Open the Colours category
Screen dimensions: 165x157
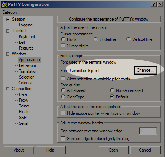coord(25,83)
